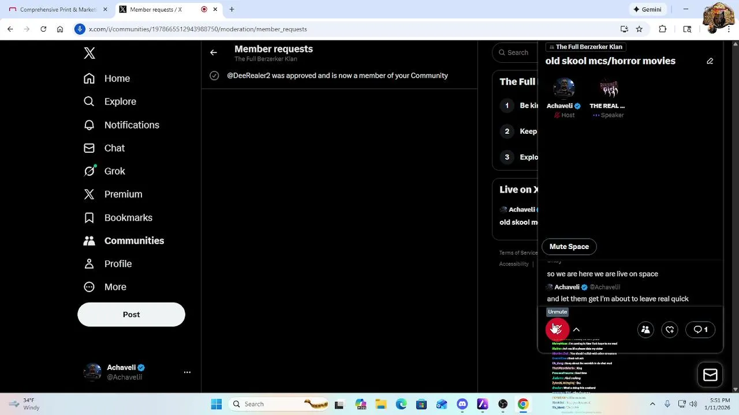Open Grok in X sidebar
Screen dimensions: 739x415
point(104,171)
